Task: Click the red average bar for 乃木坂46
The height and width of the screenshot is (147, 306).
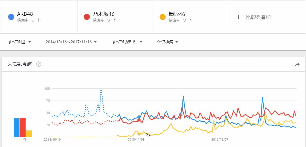Action: (x=23, y=128)
